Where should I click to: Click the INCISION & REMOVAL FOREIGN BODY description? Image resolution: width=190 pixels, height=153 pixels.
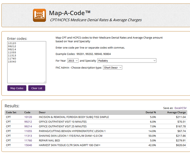point(74,117)
